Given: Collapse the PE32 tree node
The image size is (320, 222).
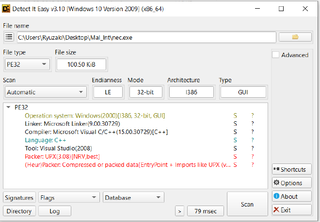Looking at the screenshot, I should 9,108.
